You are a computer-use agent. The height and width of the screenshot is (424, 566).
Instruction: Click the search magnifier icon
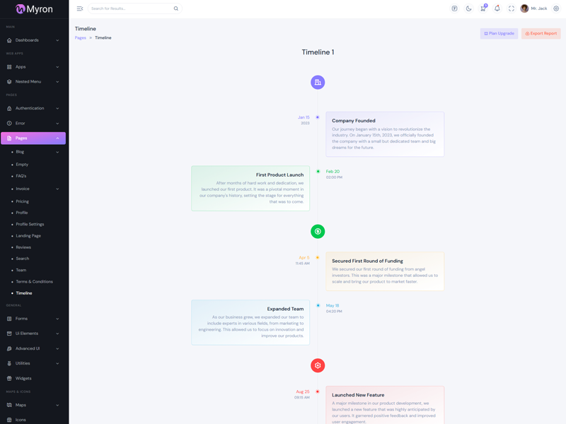(x=176, y=8)
